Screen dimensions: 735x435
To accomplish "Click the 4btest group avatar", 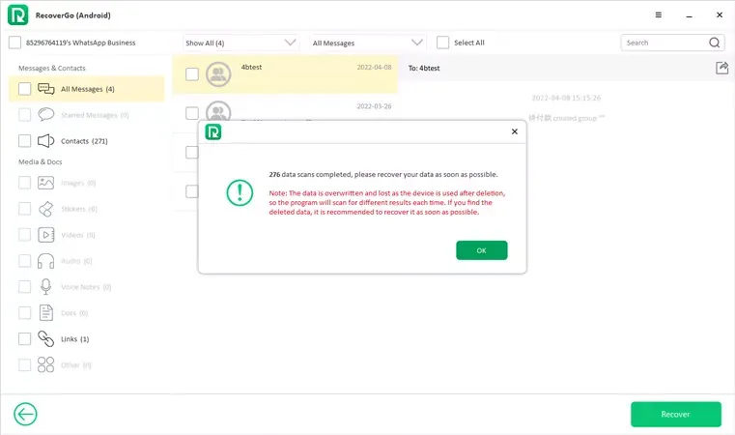I will pos(218,74).
